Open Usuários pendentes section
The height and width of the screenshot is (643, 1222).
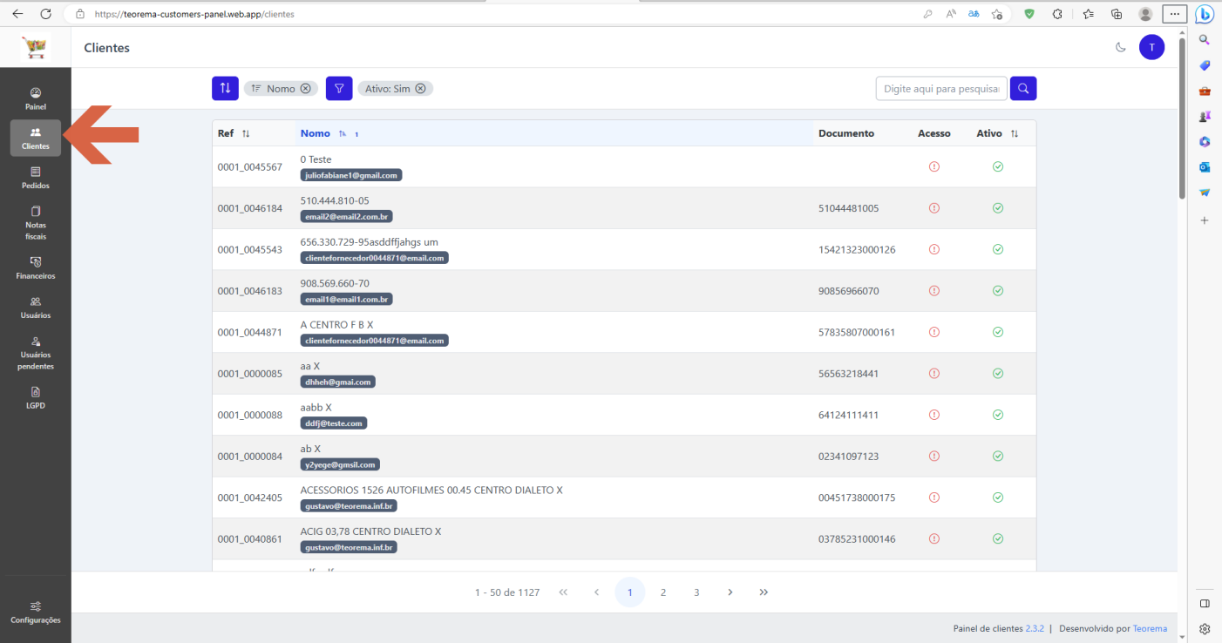point(36,353)
